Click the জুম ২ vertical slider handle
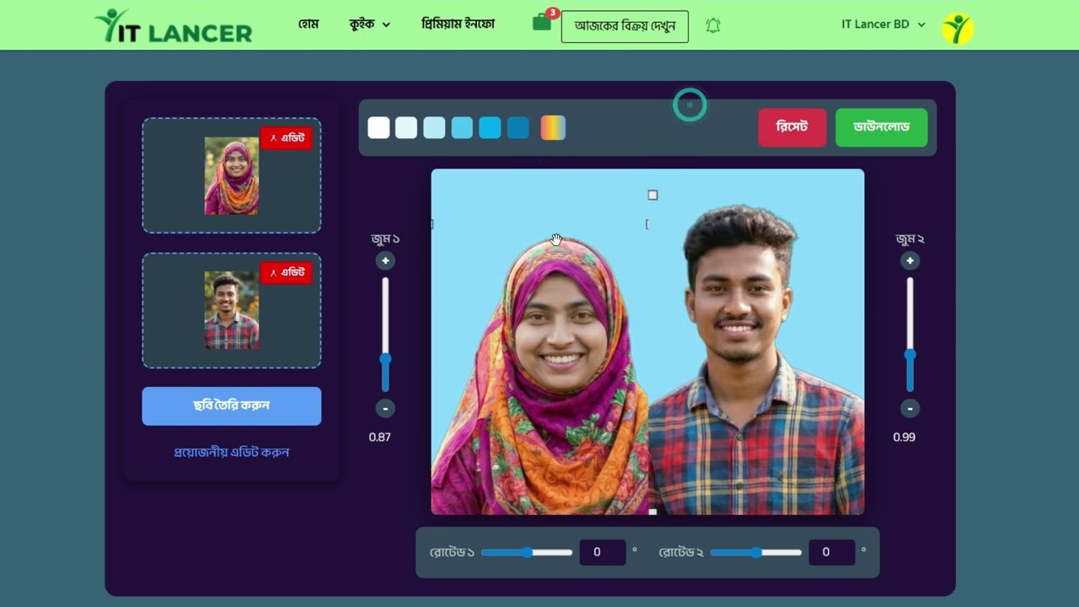This screenshot has height=607, width=1079. [910, 355]
